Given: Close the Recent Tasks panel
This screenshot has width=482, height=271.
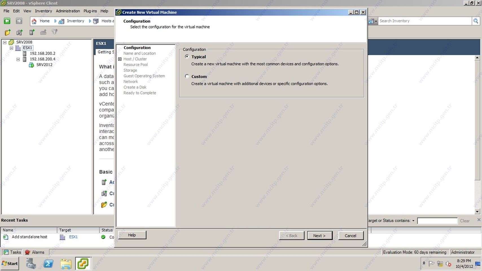Looking at the screenshot, I should [479, 220].
